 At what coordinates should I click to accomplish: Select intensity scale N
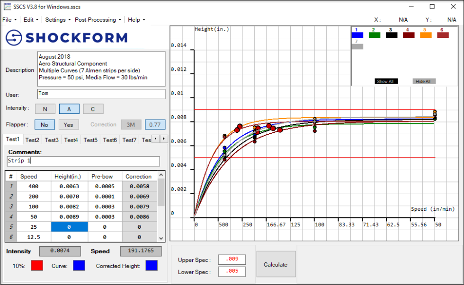click(x=45, y=109)
